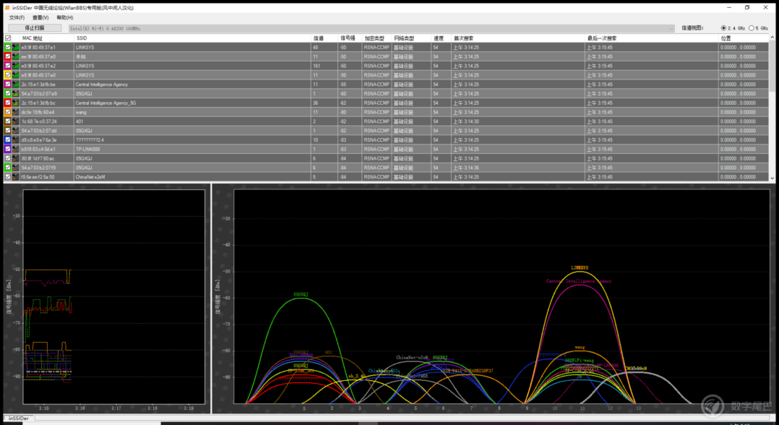
Task: Open the 查看(V) menu
Action: 40,17
